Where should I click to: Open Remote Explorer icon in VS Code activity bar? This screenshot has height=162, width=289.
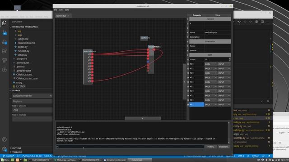click(x=4, y=60)
